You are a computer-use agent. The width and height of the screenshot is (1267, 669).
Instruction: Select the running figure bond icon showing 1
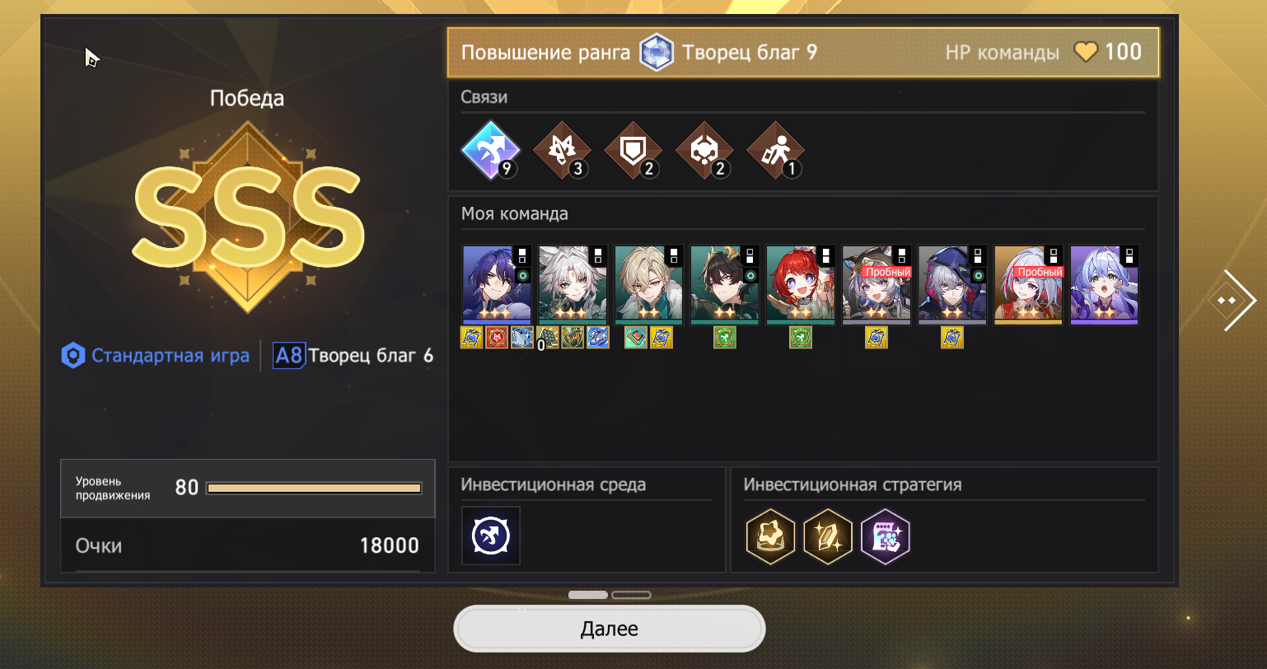[x=775, y=151]
